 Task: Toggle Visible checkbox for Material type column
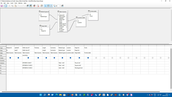coord(62,58)
